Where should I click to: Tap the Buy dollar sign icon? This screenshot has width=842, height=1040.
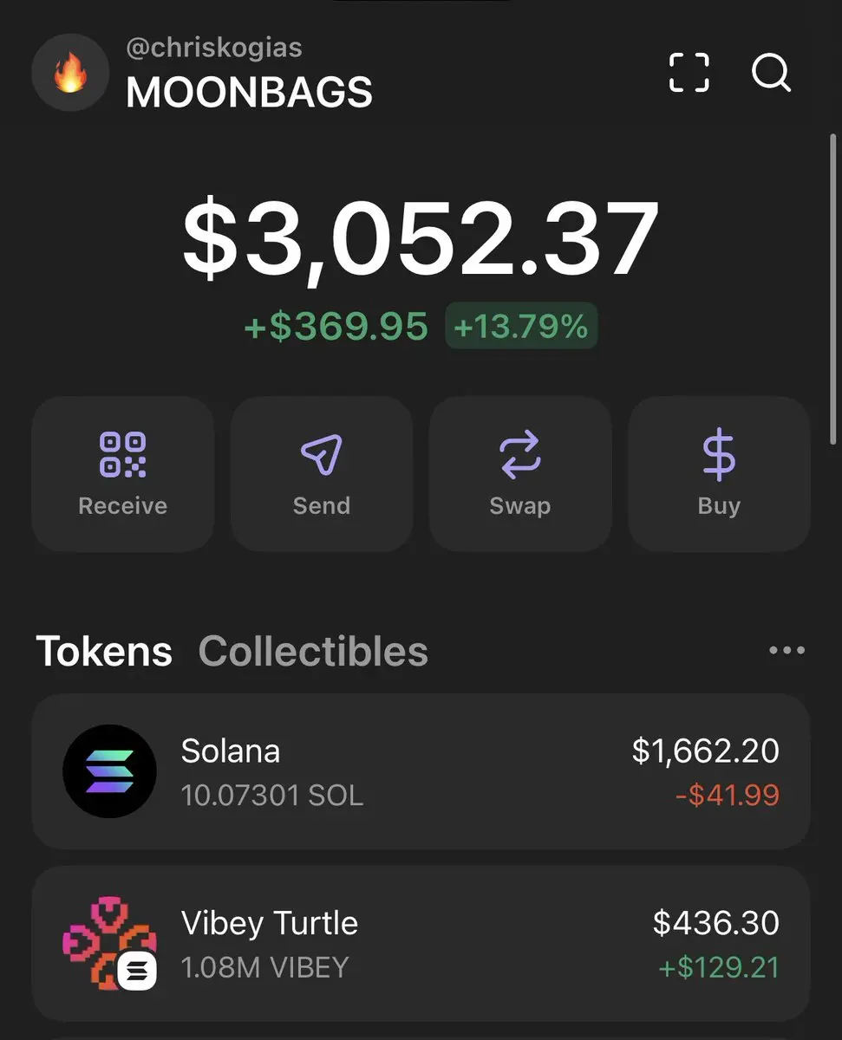tap(719, 455)
